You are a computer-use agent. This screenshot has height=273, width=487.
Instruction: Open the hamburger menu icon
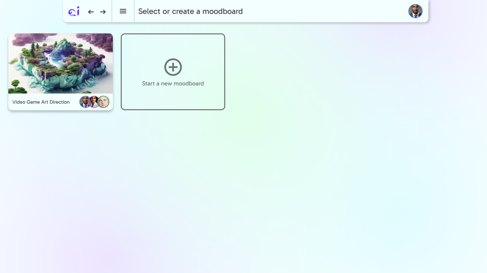(x=123, y=11)
